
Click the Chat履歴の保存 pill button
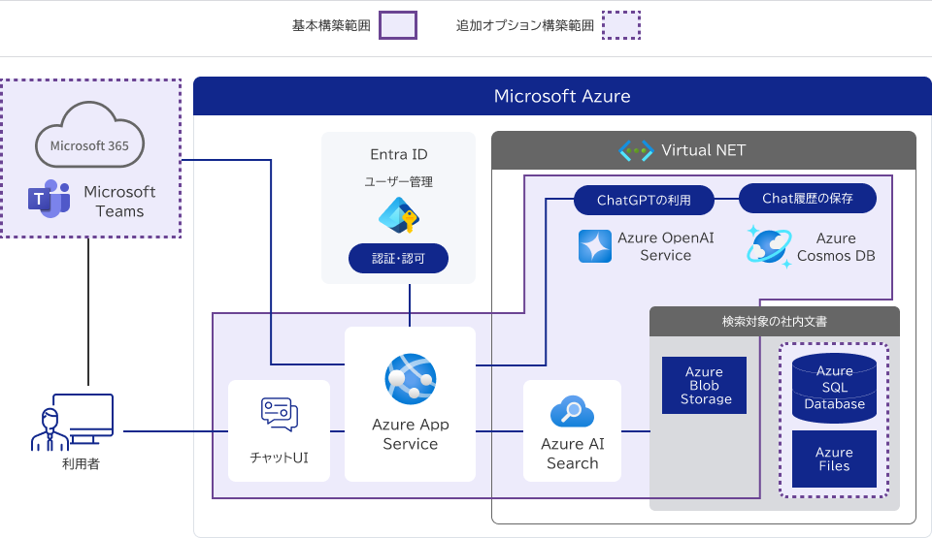click(x=808, y=199)
